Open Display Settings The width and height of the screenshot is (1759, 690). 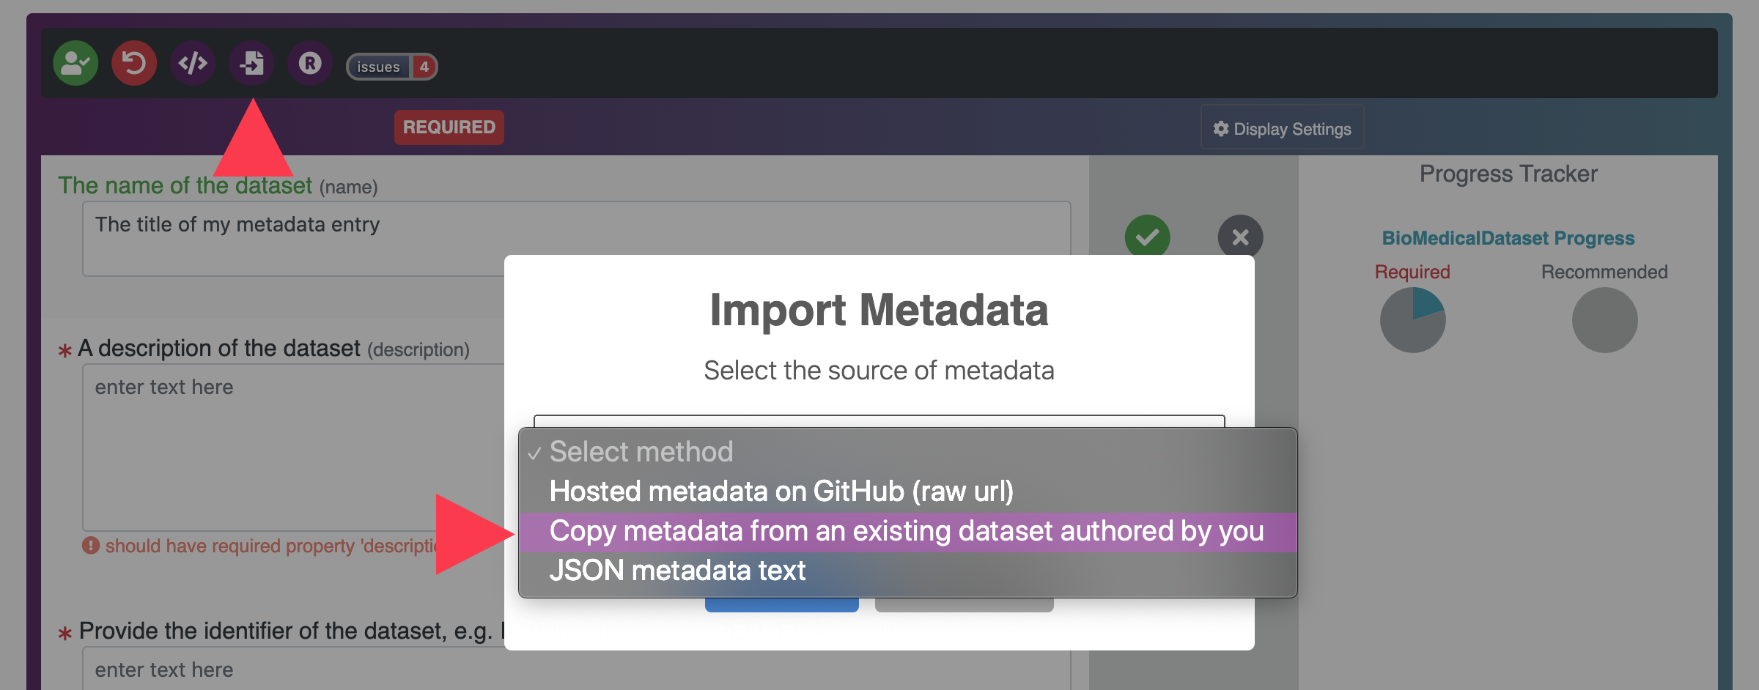point(1282,129)
